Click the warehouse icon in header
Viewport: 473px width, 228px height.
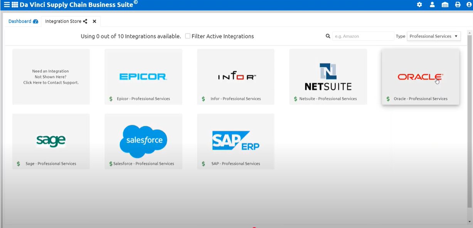[445, 5]
